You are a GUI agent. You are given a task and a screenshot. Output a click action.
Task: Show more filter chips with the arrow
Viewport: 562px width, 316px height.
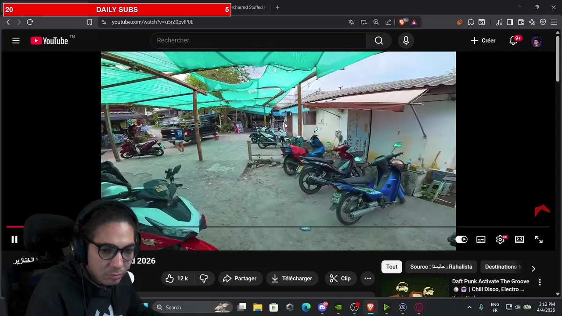click(533, 268)
